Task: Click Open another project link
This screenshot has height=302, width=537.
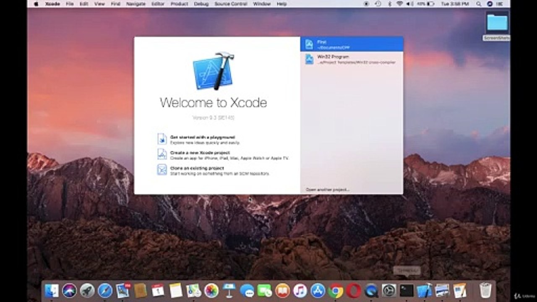Action: 328,190
